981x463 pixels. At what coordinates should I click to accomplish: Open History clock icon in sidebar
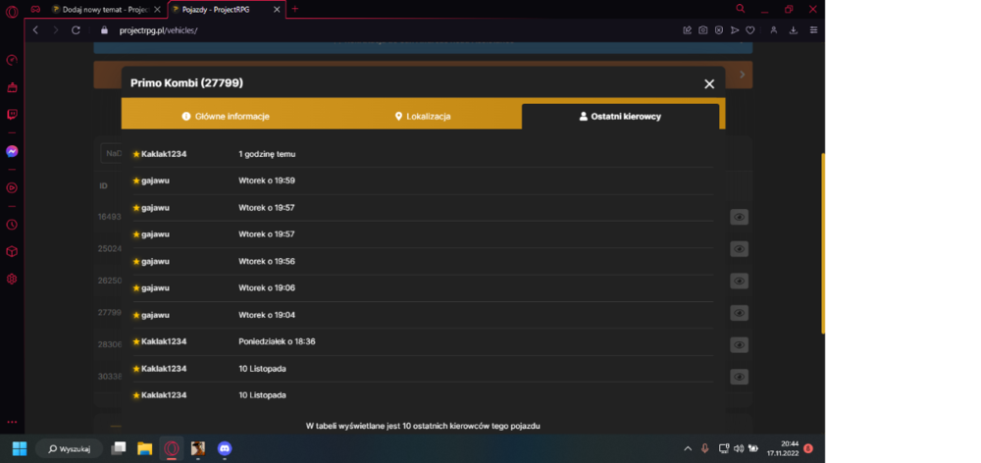11,225
